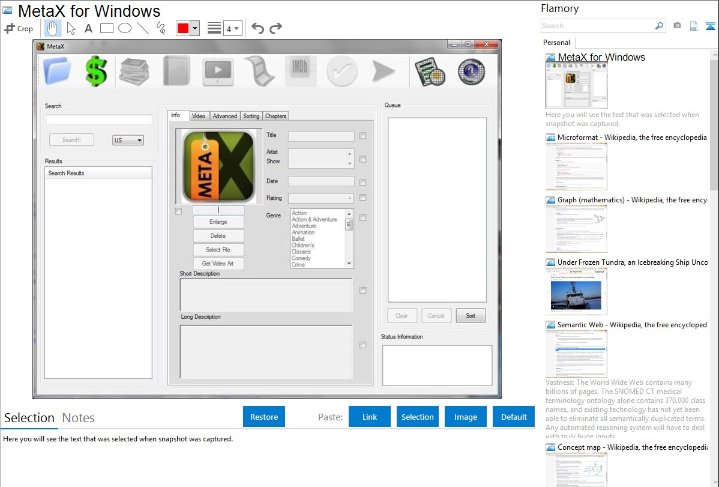Select the text annotation tool
The image size is (719, 487).
coord(88,28)
